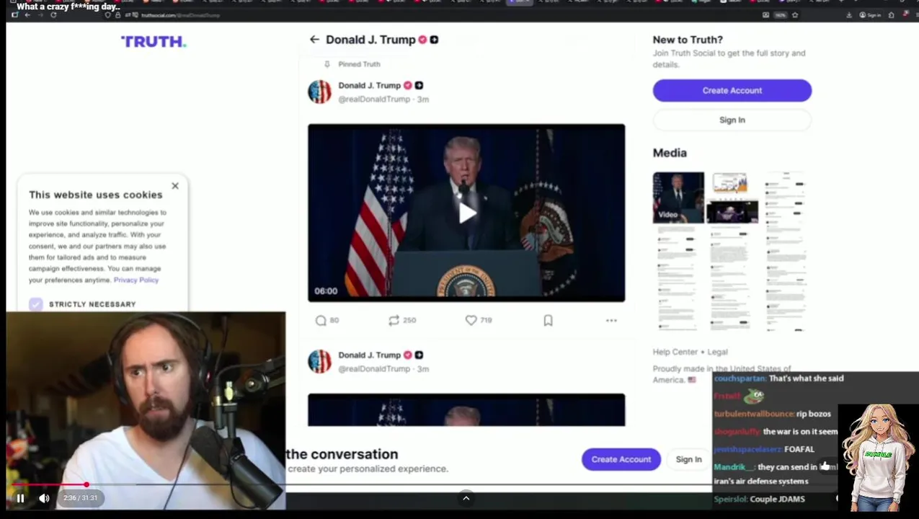Click the back arrow beside Donald J. Trump header
Viewport: 919px width, 519px height.
pos(314,40)
